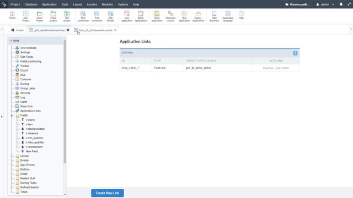
Task: Switch to form_tb_itemsxwarehouses tab
Action: [95, 30]
